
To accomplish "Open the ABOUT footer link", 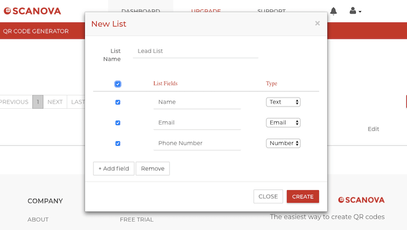I will 38,219.
